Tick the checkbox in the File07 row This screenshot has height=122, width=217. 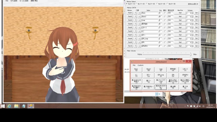[165, 35]
